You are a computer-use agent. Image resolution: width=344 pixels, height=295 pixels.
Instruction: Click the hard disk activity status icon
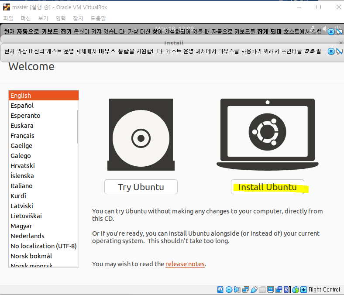pyautogui.click(x=220, y=289)
